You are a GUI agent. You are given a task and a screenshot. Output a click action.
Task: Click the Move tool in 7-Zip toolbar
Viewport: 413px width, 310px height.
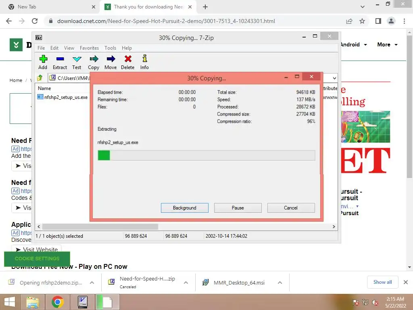[111, 62]
